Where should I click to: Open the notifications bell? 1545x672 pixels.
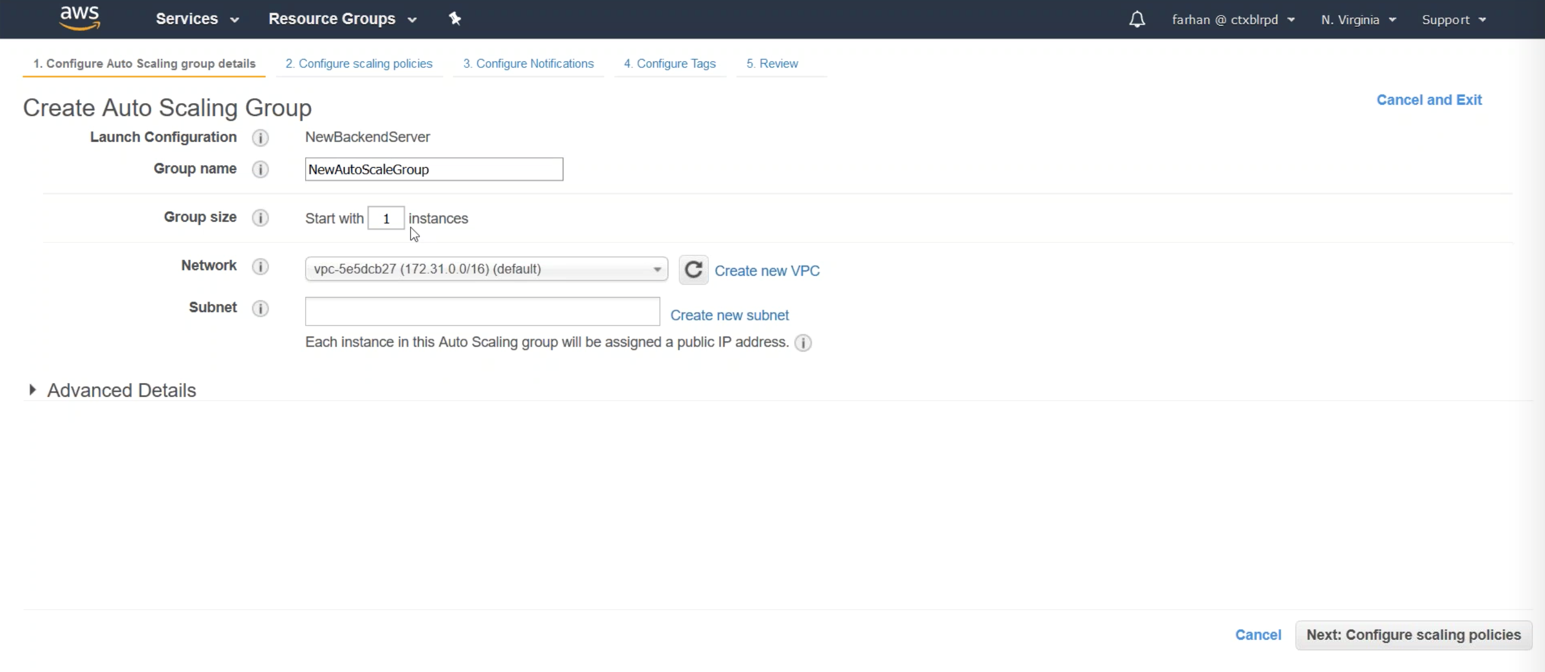click(x=1137, y=20)
